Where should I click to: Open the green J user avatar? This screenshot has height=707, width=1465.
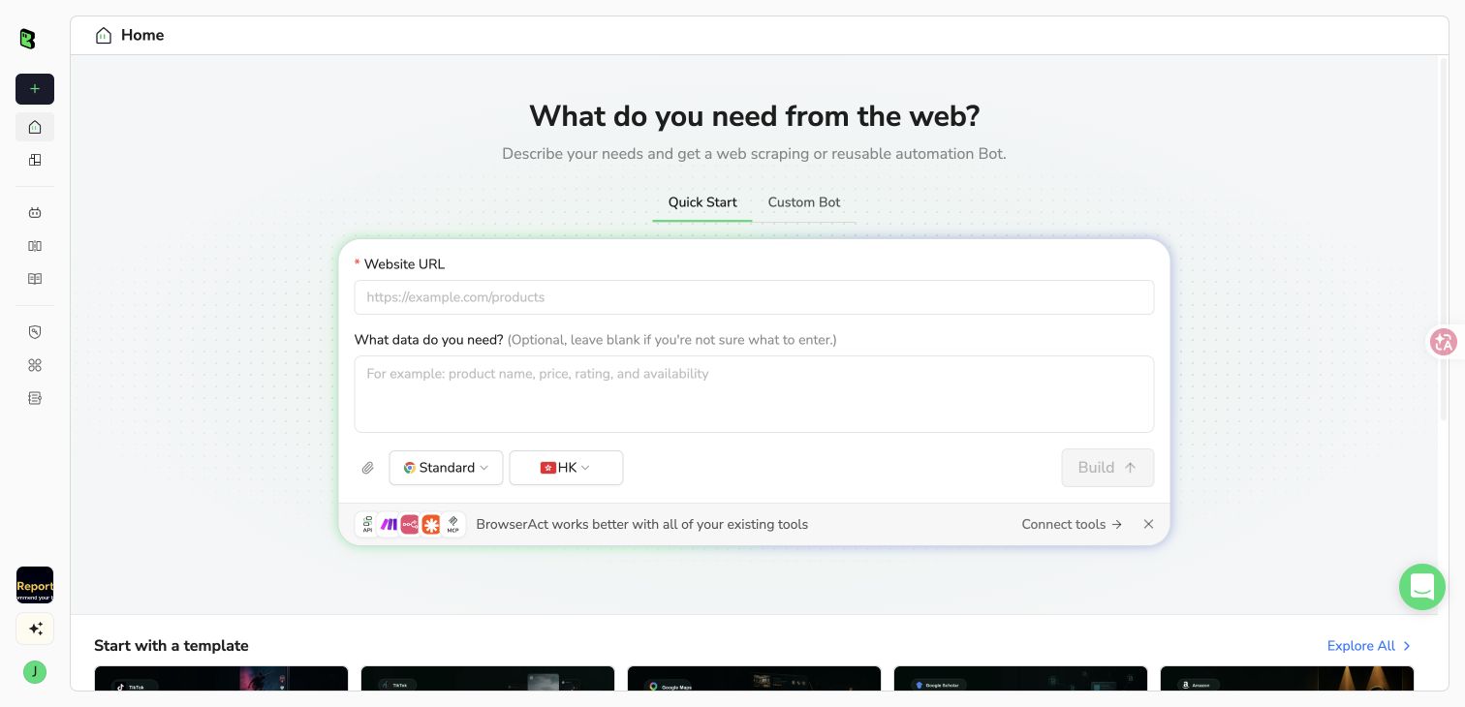point(35,672)
